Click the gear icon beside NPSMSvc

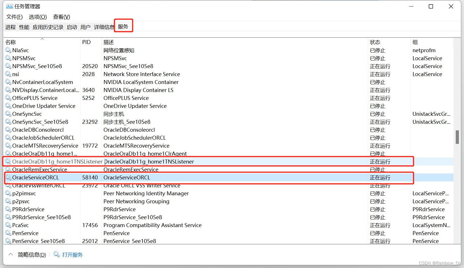point(8,58)
